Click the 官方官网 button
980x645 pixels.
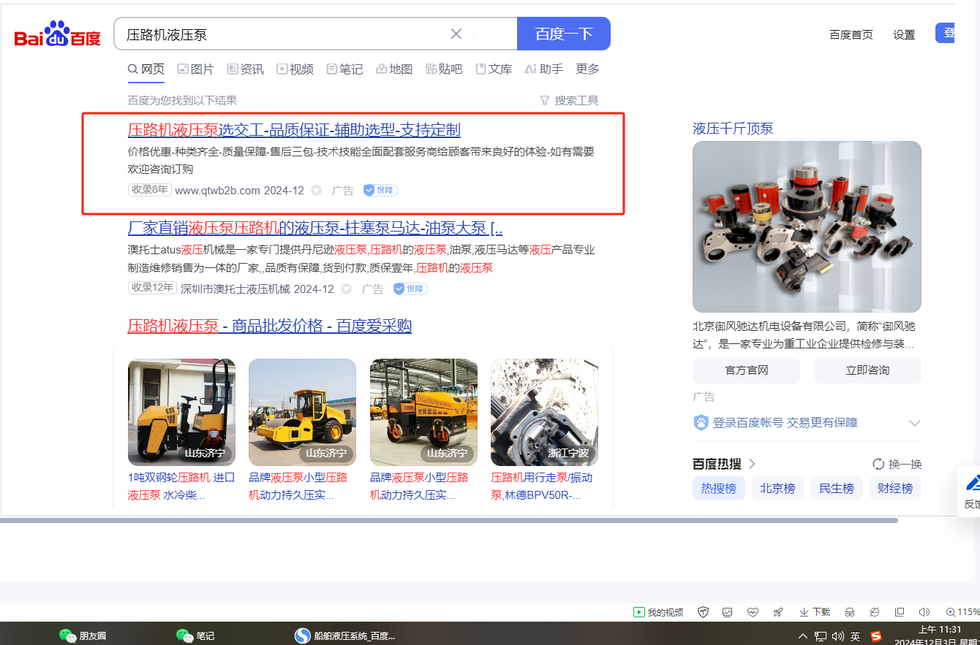pos(746,370)
